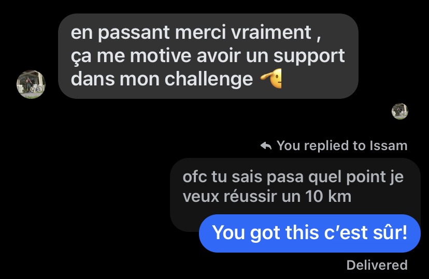Image resolution: width=429 pixels, height=279 pixels.
Task: Click the small read-receipt avatar on the right
Action: (x=399, y=111)
